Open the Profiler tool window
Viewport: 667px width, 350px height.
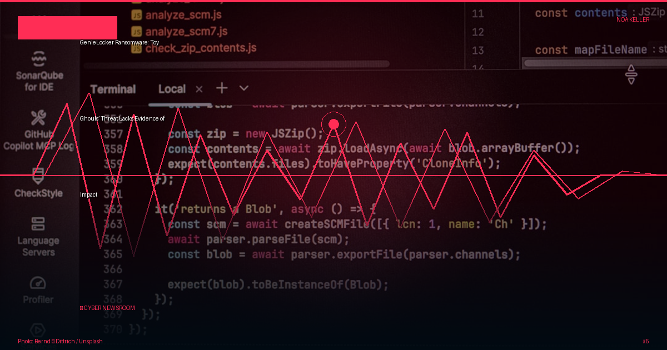tap(38, 290)
